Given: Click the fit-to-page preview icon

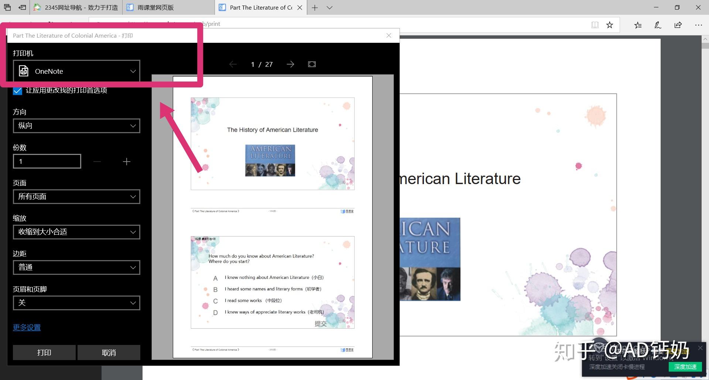Looking at the screenshot, I should pos(312,64).
